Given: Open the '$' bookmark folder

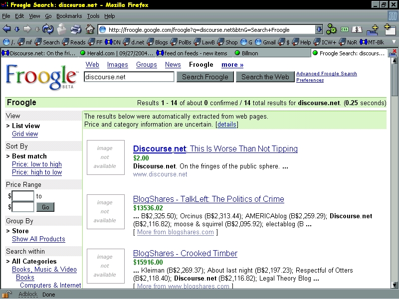Looking at the screenshot, I should coord(284,42).
